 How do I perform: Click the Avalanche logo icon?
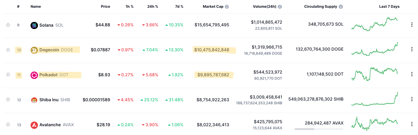34,125
